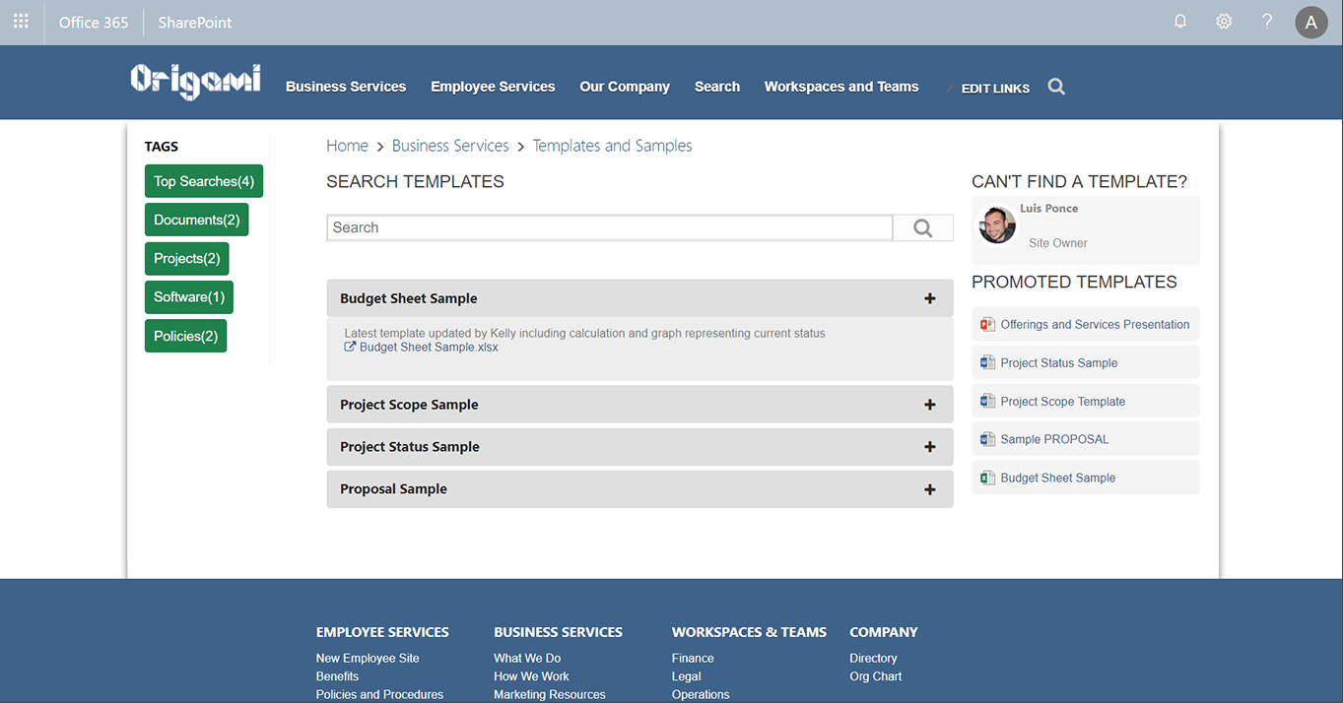The width and height of the screenshot is (1343, 703).
Task: Click Luis Ponce's profile photo
Action: pyautogui.click(x=997, y=224)
